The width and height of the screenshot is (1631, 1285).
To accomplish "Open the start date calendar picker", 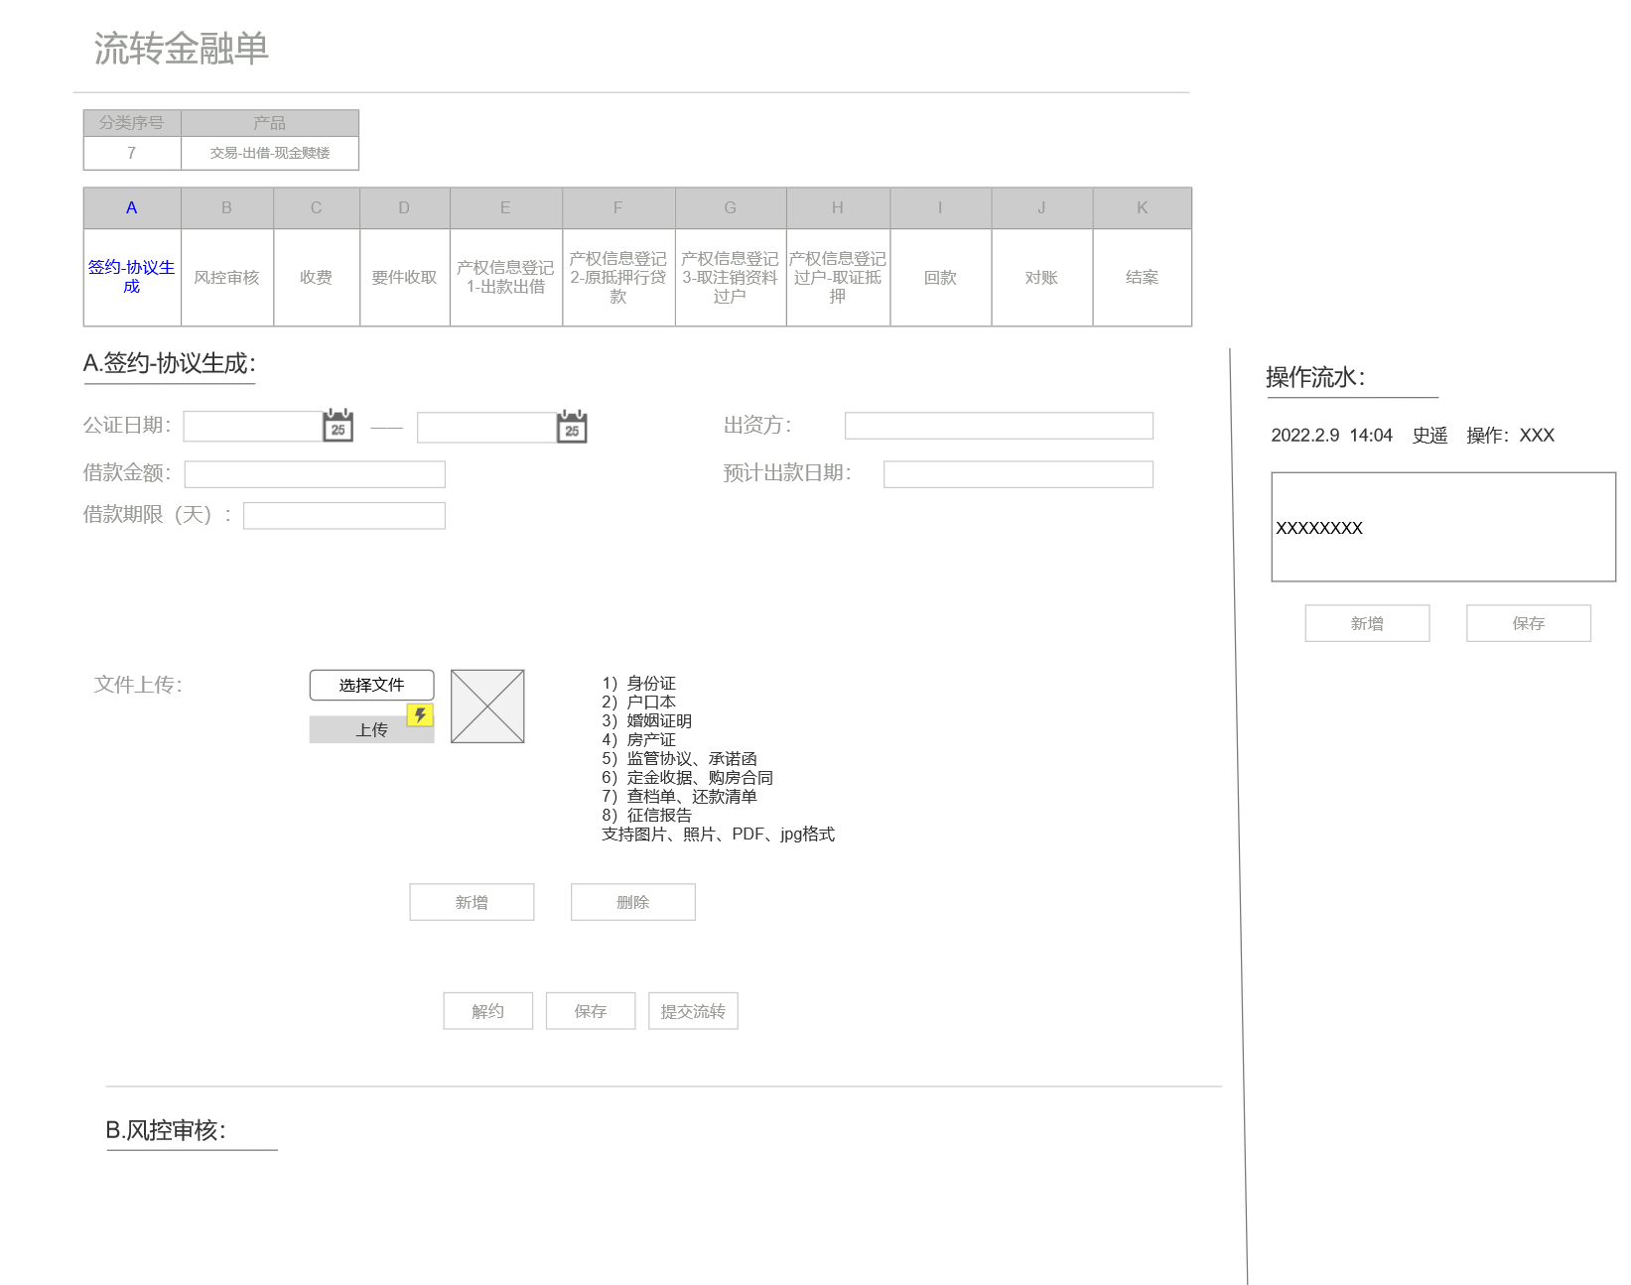I will coord(339,426).
